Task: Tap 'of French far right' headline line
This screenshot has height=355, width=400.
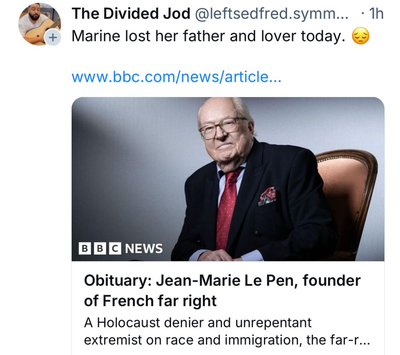Action: click(150, 301)
